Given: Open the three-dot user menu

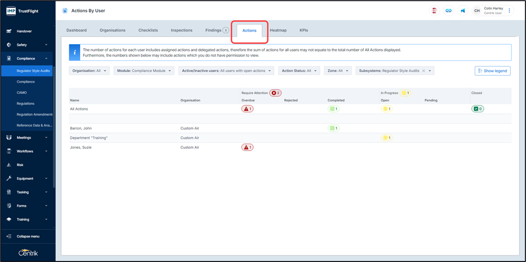Looking at the screenshot, I should coord(509,11).
